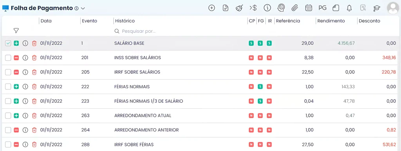Open the calendar toolbar icon
Viewport: 401px width, 151px height.
pyautogui.click(x=309, y=8)
